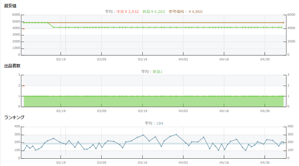Click the 中古 ¥3,932 average label

tap(128, 11)
